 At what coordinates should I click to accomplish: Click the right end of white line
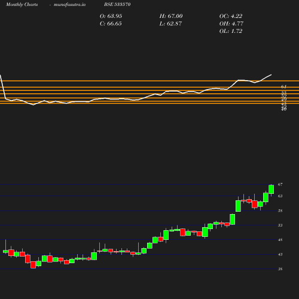click(x=271, y=75)
